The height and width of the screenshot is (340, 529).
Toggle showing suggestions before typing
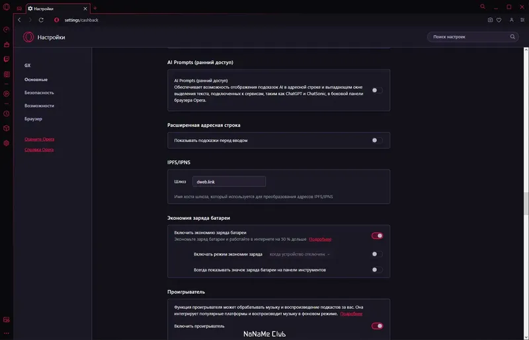(x=377, y=140)
